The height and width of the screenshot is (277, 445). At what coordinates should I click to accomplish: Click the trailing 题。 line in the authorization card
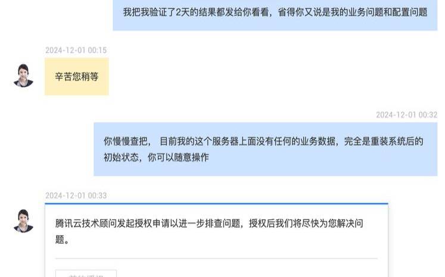pyautogui.click(x=62, y=240)
